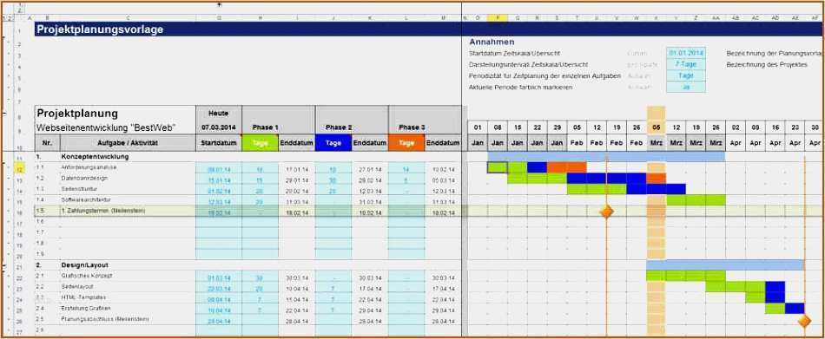Click the milestone diamond in the Planungsabschluss row
The width and height of the screenshot is (825, 339).
click(x=804, y=320)
